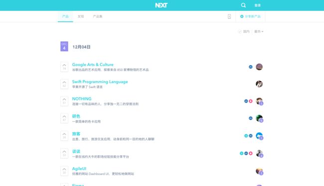Open user avatar on 研色 row
This screenshot has height=186, width=324.
click(259, 118)
